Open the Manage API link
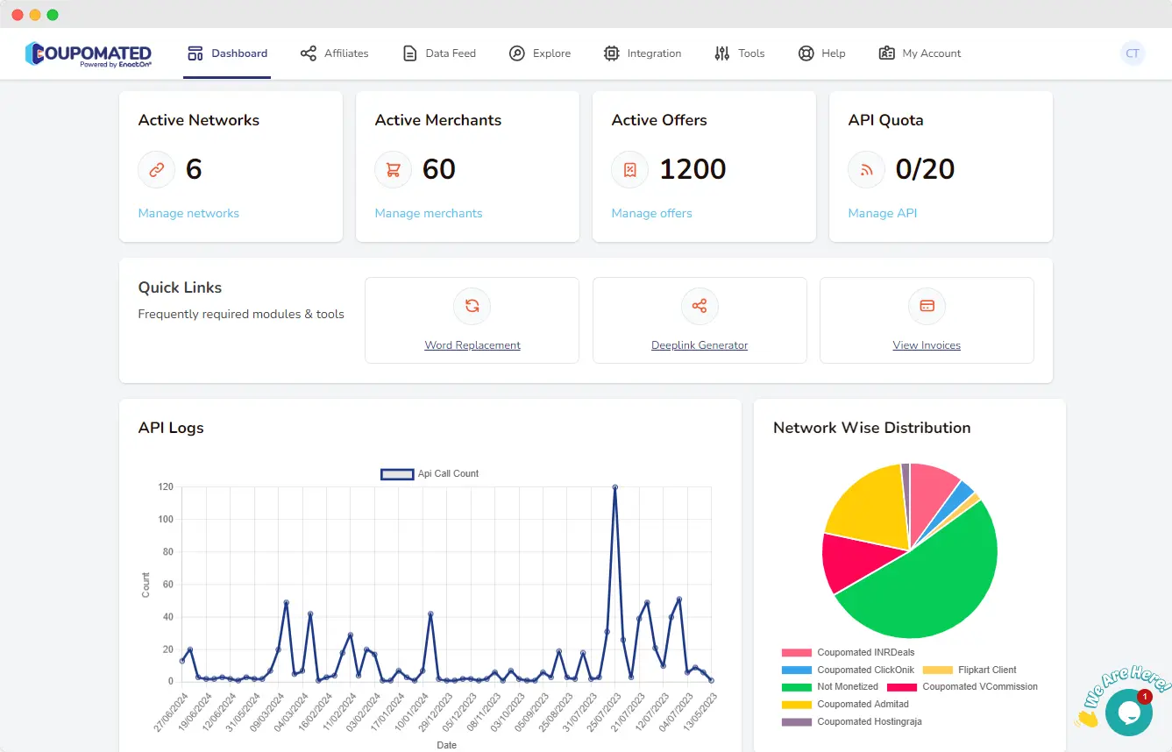Image resolution: width=1172 pixels, height=752 pixels. [x=882, y=213]
